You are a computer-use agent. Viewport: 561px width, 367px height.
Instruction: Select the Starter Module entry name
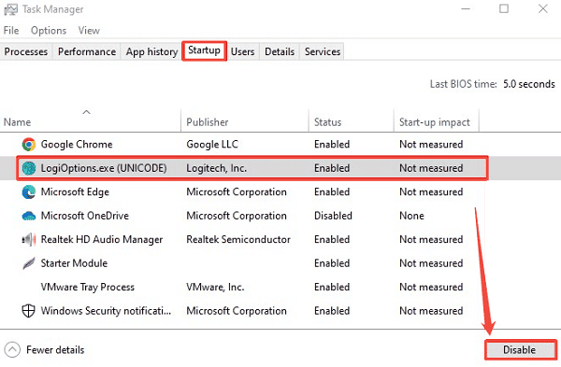pyautogui.click(x=74, y=263)
